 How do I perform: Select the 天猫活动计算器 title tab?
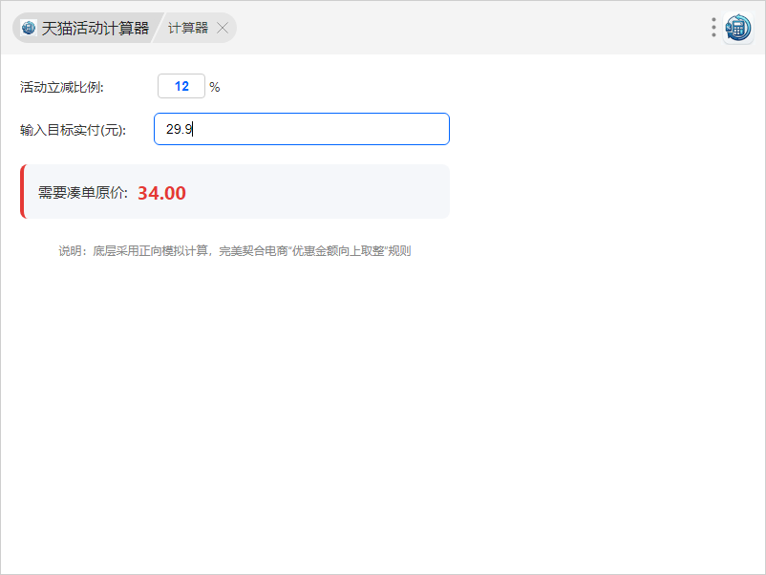tap(86, 28)
